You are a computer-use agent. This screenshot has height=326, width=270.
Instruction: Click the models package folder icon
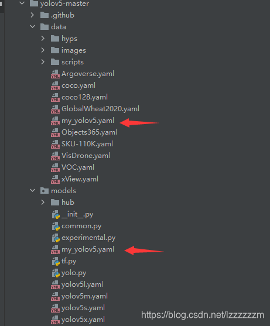click(45, 191)
